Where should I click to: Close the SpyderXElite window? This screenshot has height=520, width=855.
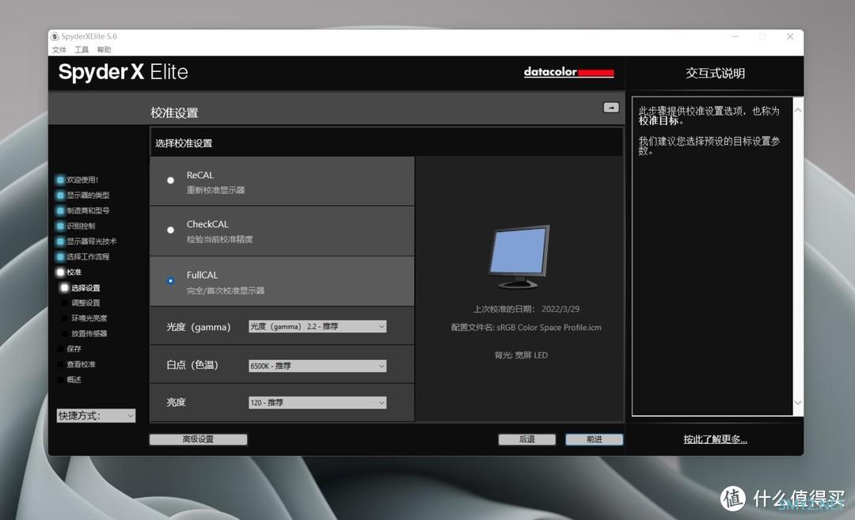(790, 36)
